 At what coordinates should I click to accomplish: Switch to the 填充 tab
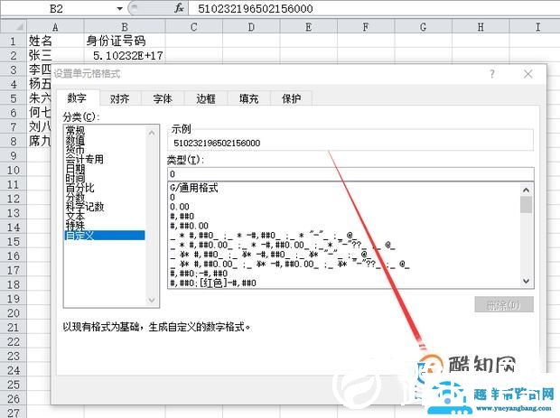(248, 98)
